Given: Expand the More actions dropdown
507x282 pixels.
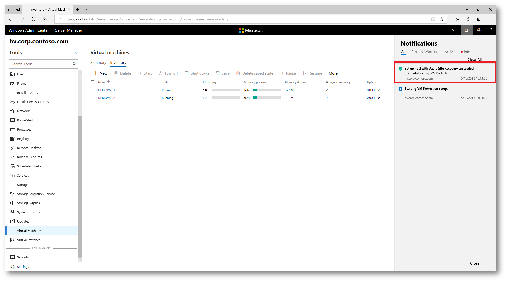Looking at the screenshot, I should pos(336,73).
